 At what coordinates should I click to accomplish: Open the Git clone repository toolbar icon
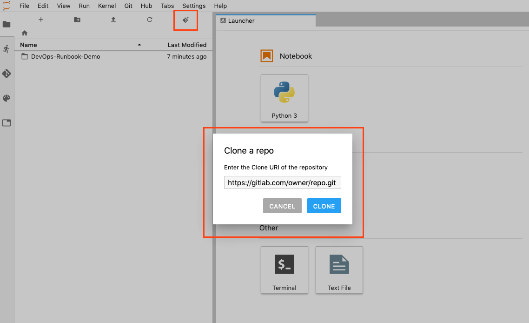(x=185, y=20)
